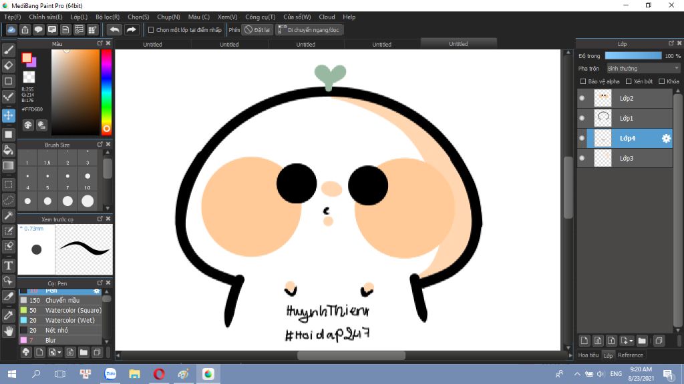
Task: Open the Công cụ(T) menu
Action: pyautogui.click(x=261, y=17)
